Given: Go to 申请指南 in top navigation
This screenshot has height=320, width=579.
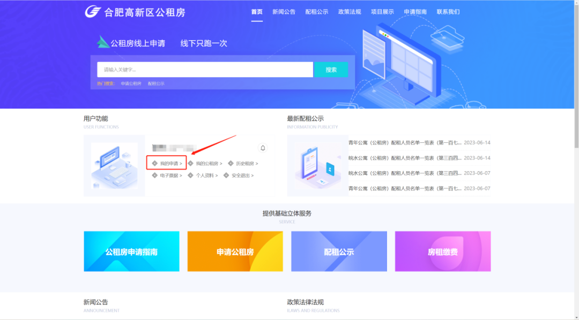Looking at the screenshot, I should (415, 12).
